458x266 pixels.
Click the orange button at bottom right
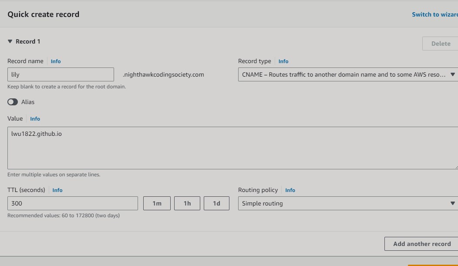[433, 264]
